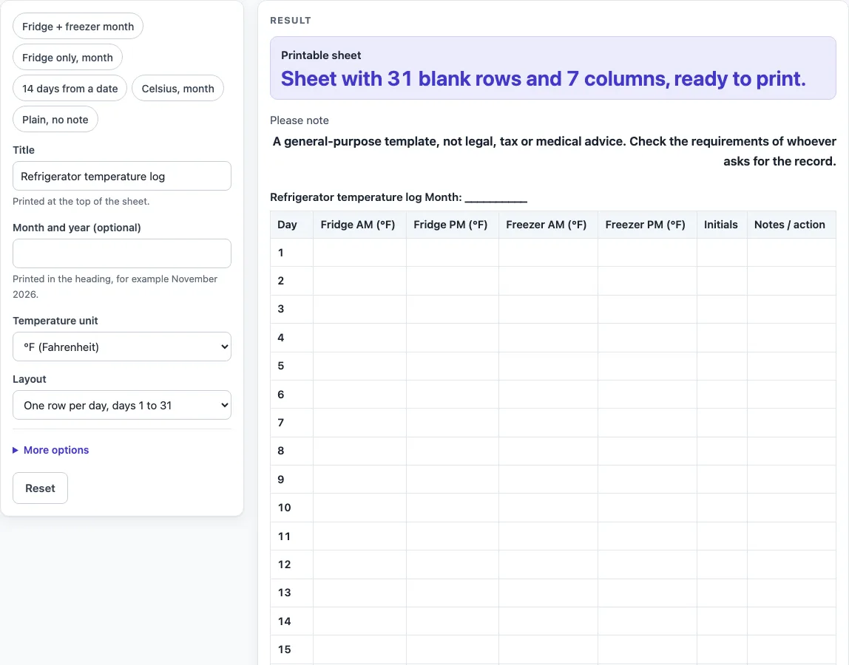Choose the 'Fridge only, month' preset
Viewport: 849px width, 665px height.
(x=68, y=58)
